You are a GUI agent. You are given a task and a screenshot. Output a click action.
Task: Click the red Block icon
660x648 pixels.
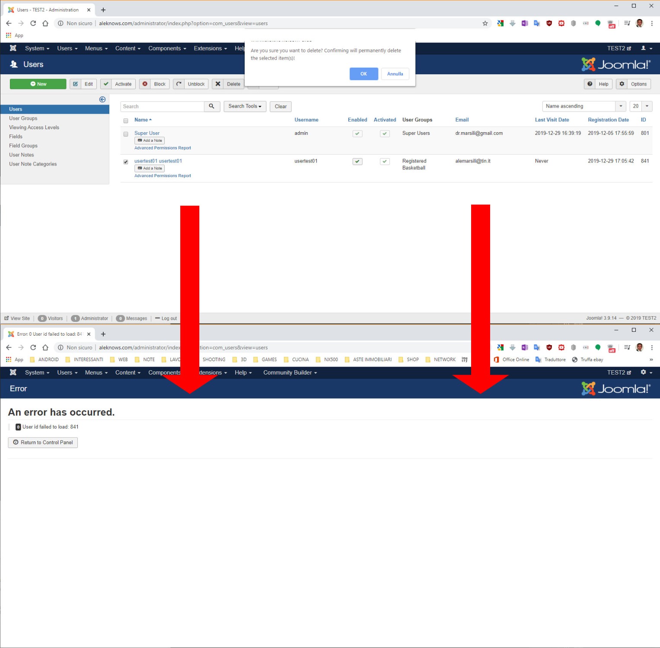click(x=145, y=84)
